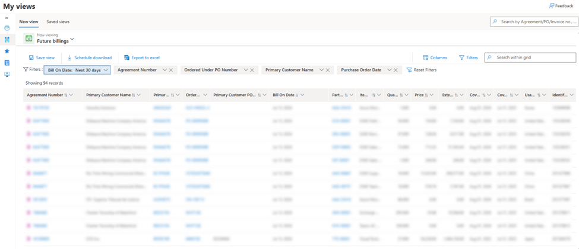The height and width of the screenshot is (249, 579).
Task: Expand the Purchase Order Date filter chip
Action: click(x=390, y=70)
